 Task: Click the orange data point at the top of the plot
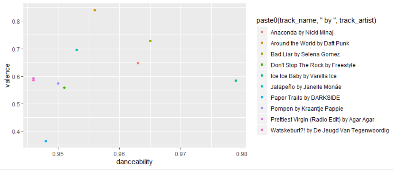click(x=95, y=10)
